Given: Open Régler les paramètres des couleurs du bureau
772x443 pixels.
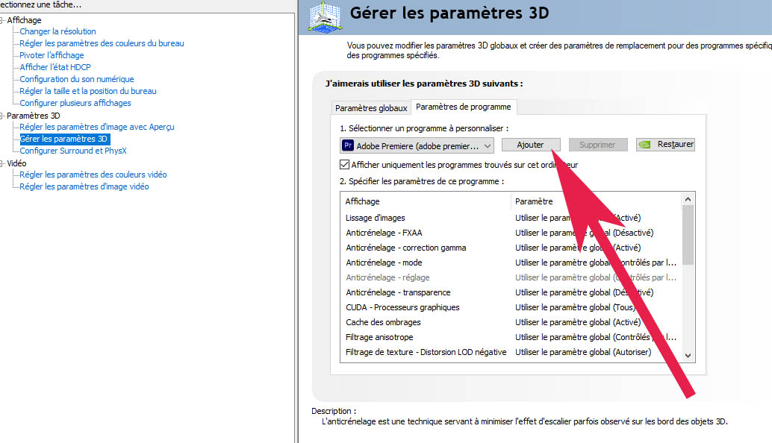Looking at the screenshot, I should tap(102, 43).
